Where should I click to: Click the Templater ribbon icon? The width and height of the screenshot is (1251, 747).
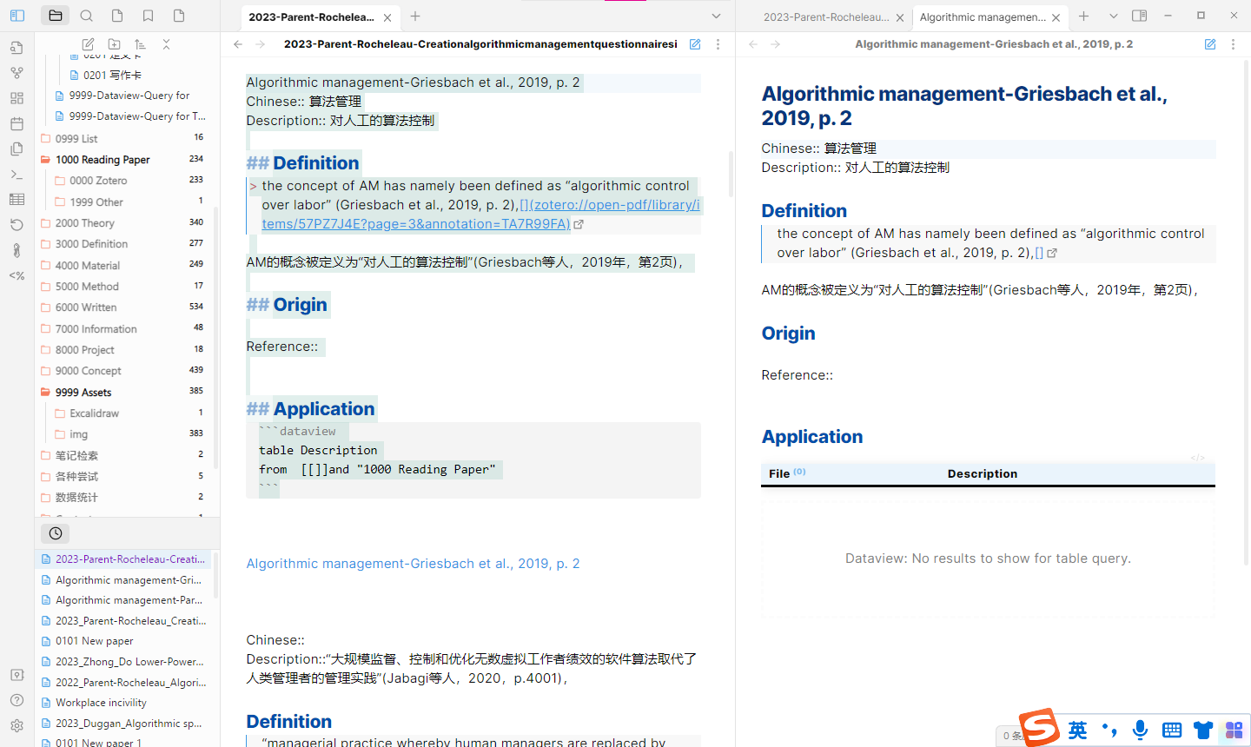17,275
